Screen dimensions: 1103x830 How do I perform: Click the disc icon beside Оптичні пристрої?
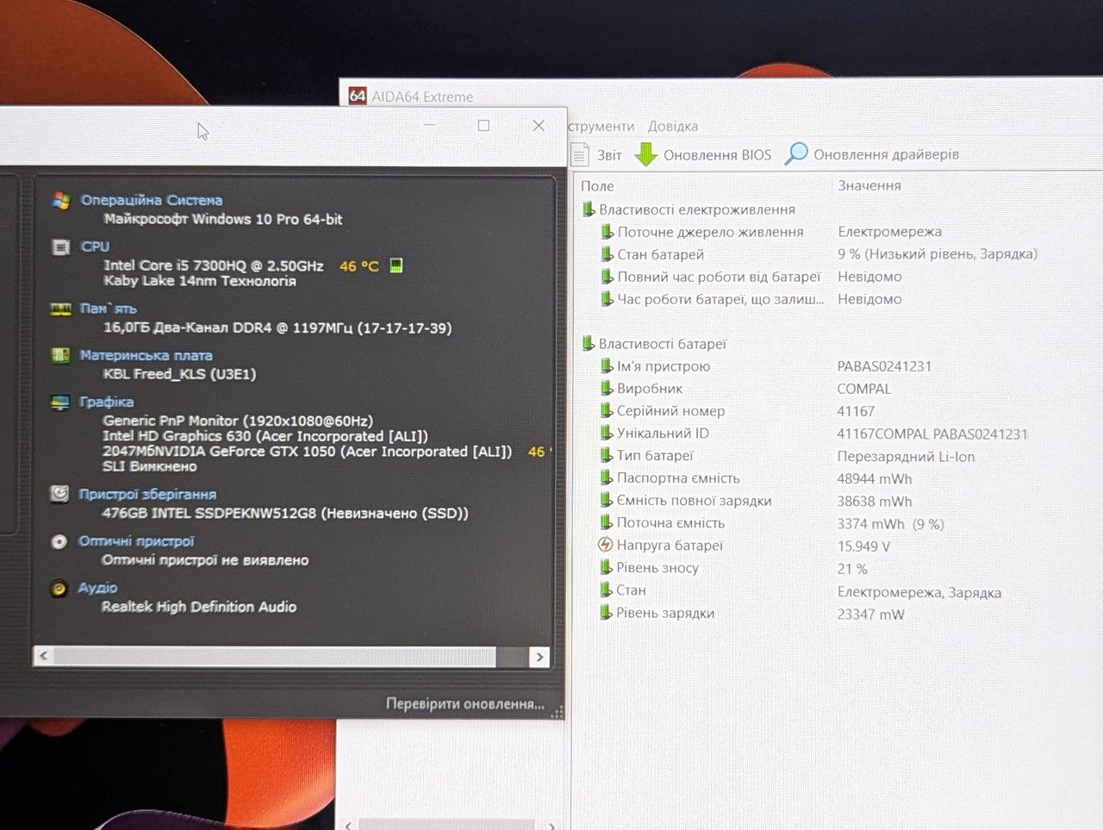(59, 541)
